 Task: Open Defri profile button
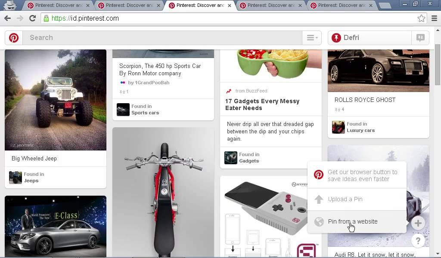(370, 37)
